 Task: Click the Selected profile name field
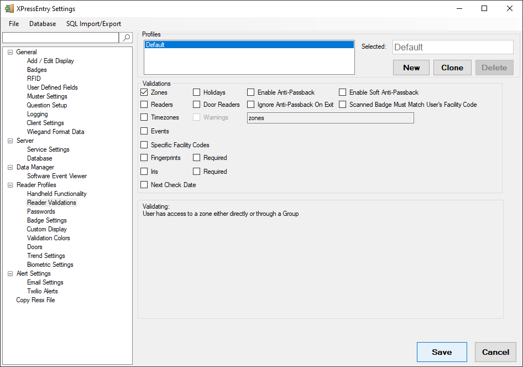[453, 47]
